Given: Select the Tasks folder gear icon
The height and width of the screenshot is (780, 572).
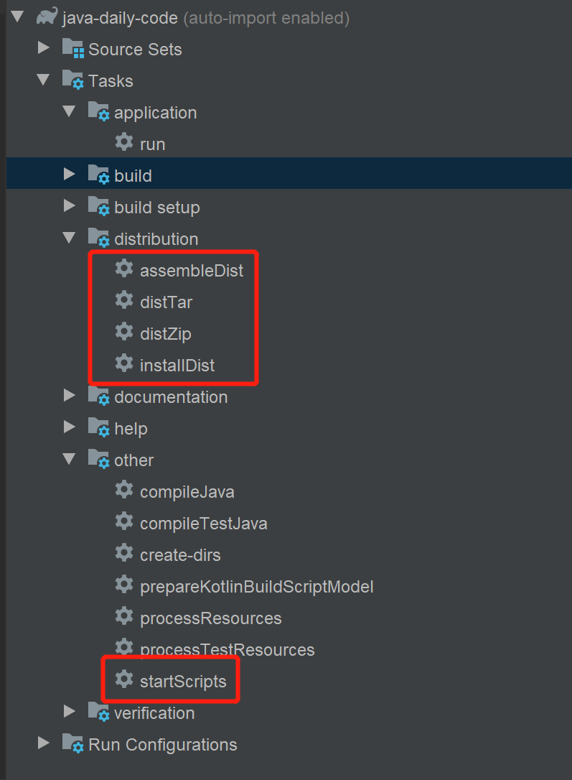Looking at the screenshot, I should click(72, 79).
